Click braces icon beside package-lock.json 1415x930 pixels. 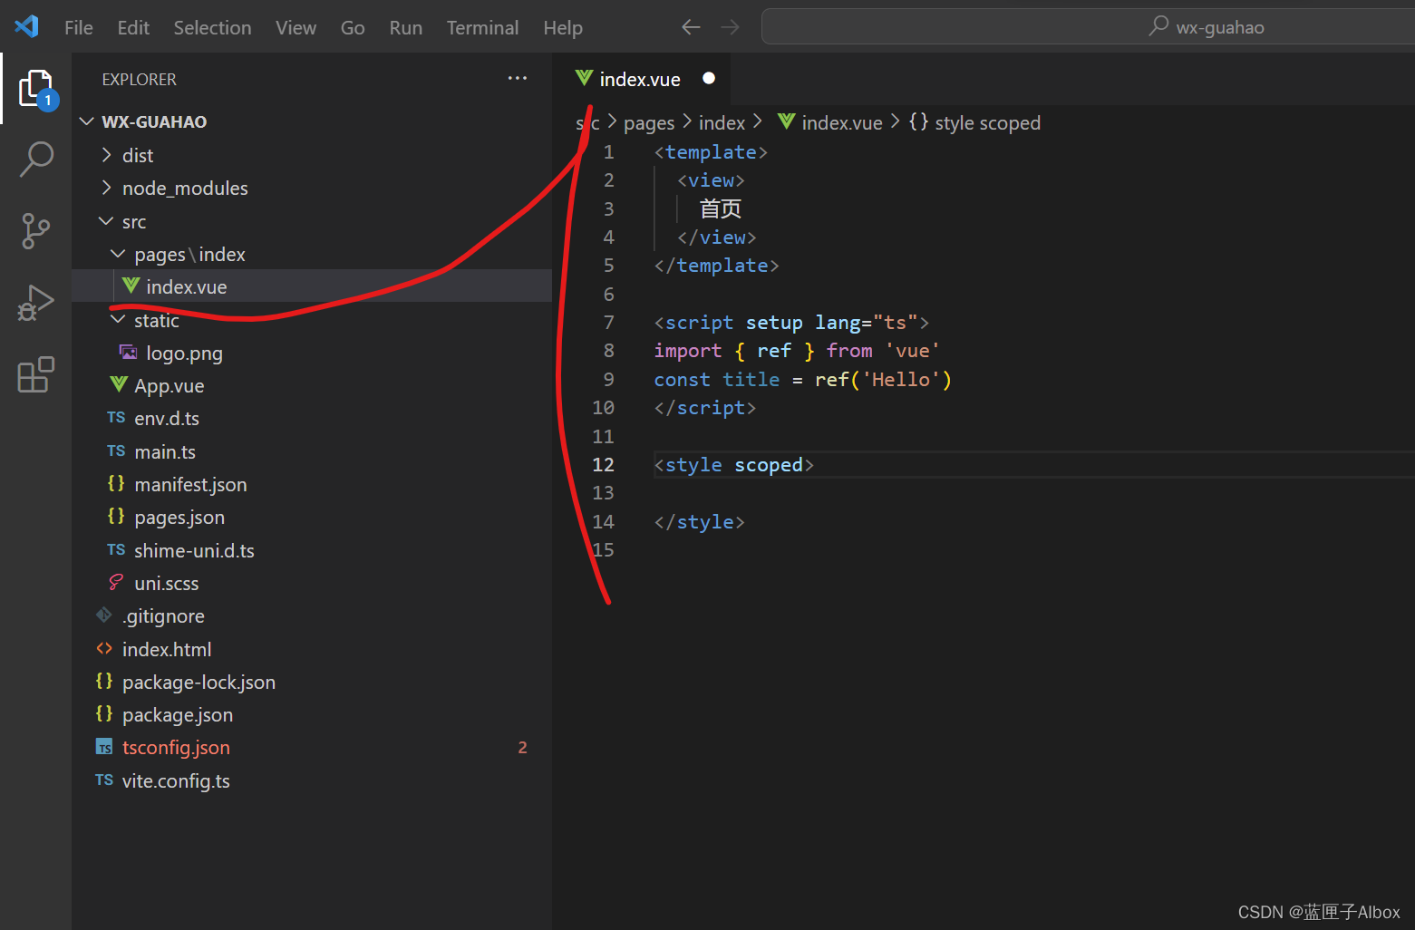pyautogui.click(x=104, y=681)
